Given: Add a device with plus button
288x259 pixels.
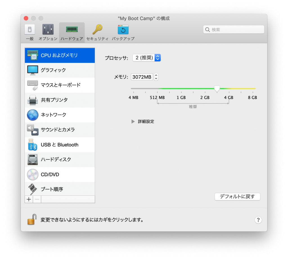Looking at the screenshot, I should click(29, 199).
